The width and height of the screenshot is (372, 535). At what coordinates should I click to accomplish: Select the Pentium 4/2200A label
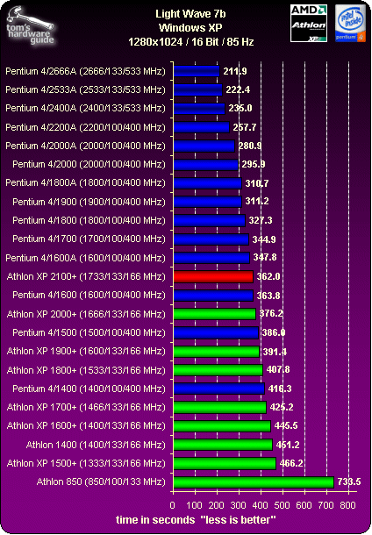85,127
